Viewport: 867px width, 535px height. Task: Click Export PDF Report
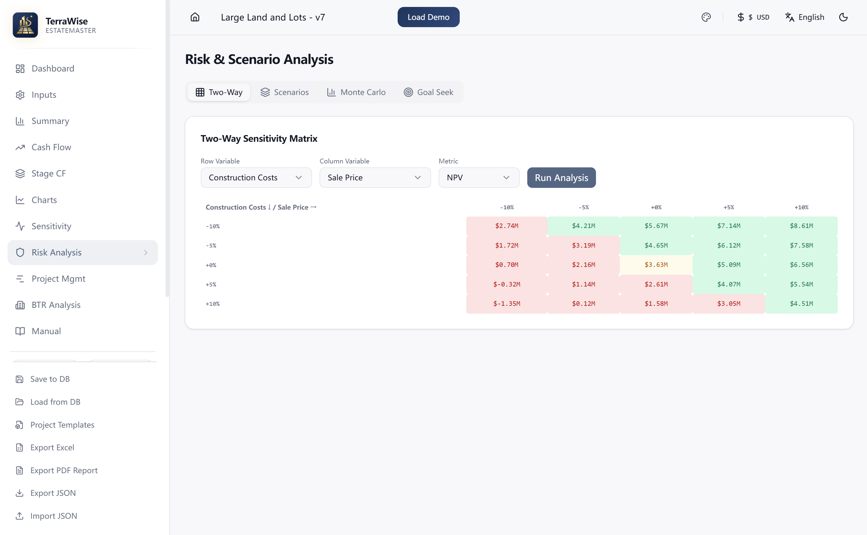64,470
